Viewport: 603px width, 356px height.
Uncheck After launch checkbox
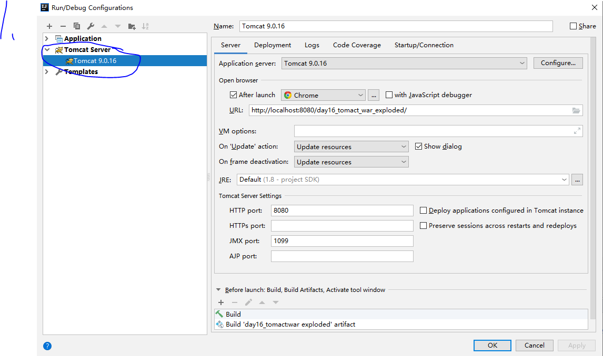point(233,95)
